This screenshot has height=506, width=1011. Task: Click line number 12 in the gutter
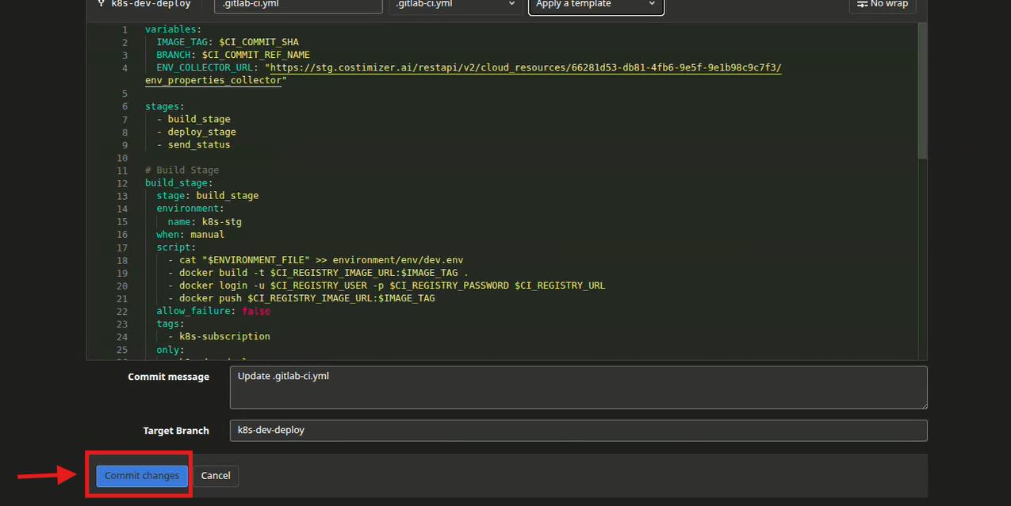(x=122, y=183)
